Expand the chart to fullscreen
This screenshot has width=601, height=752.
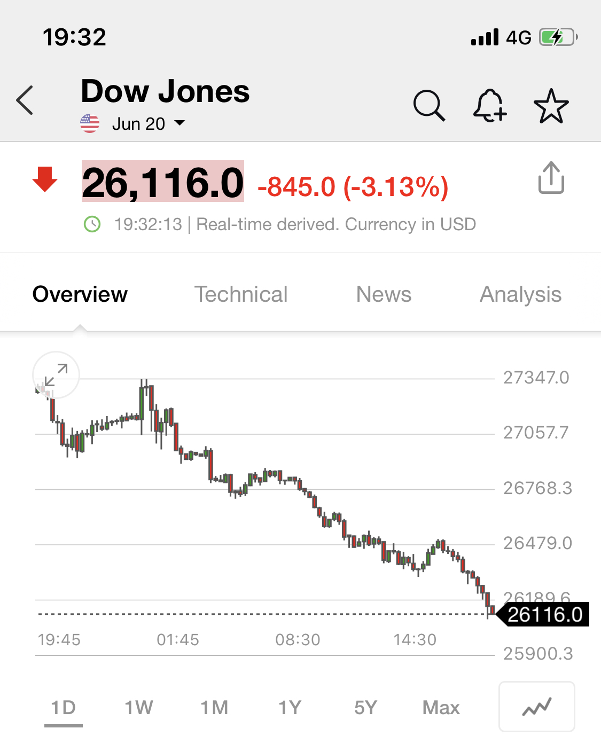point(56,375)
